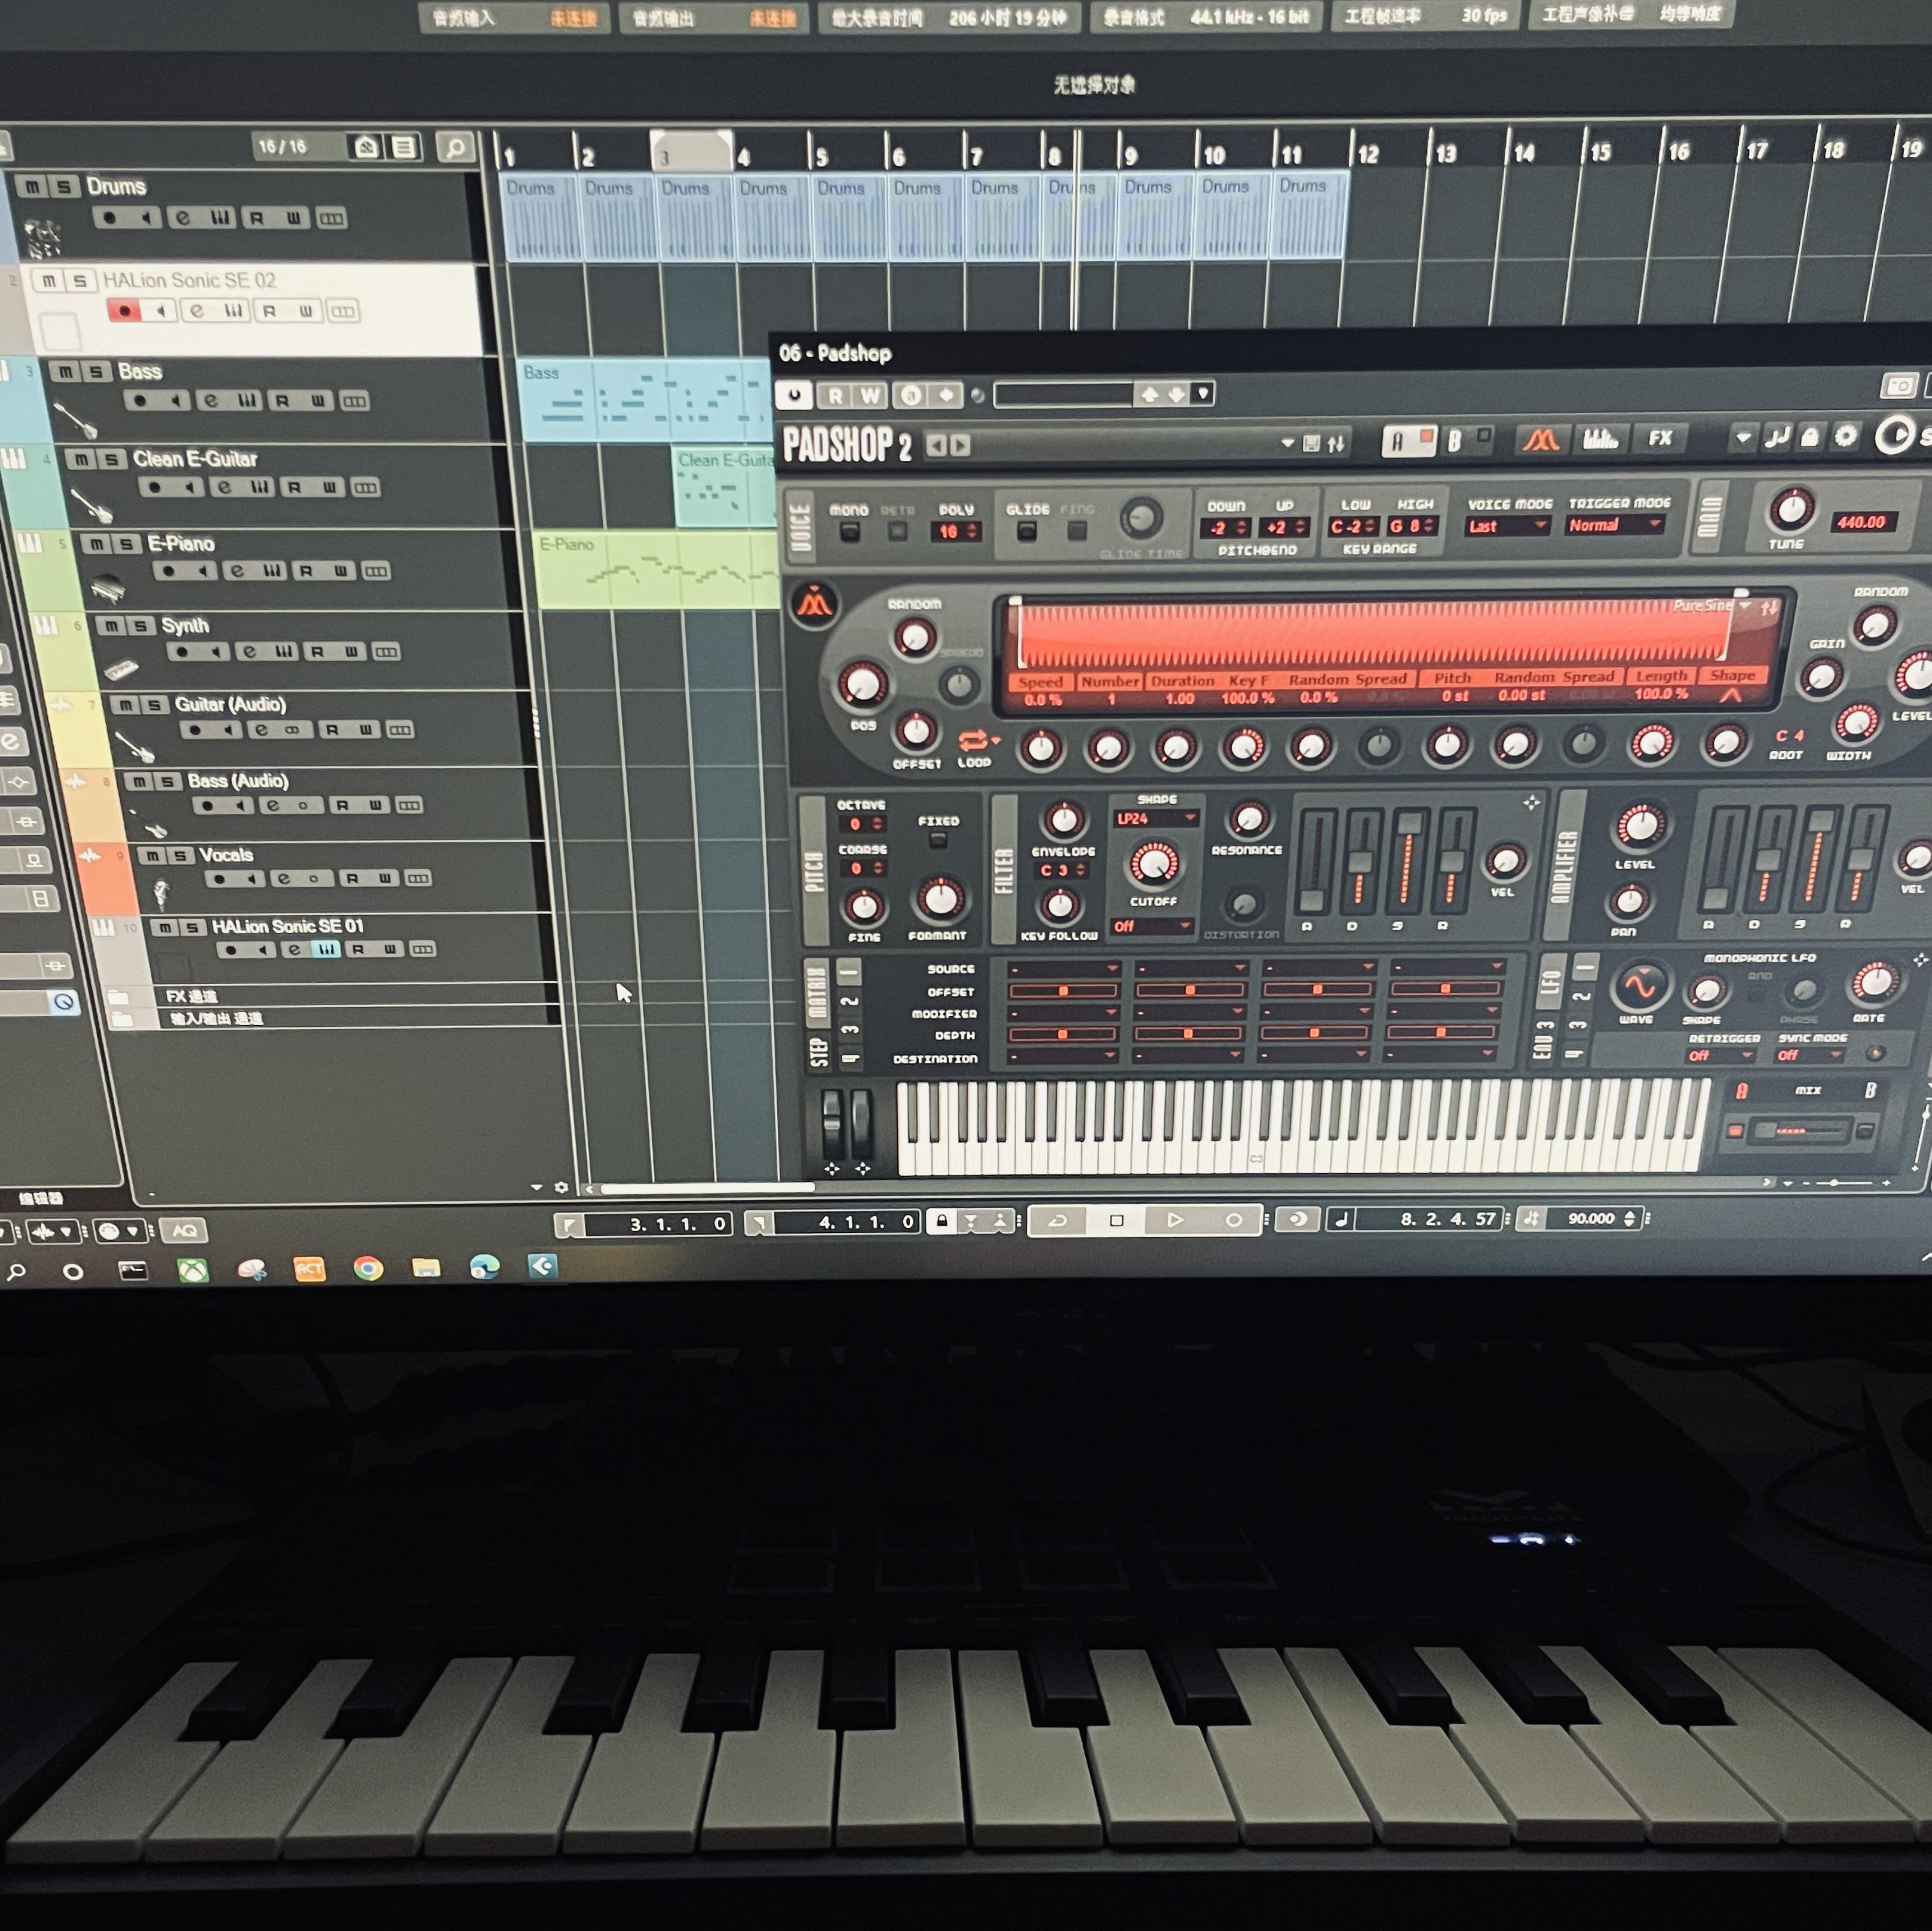Screen dimensions: 1932x1931
Task: Open Windows search on taskbar
Action: pyautogui.click(x=16, y=1273)
